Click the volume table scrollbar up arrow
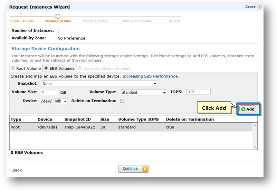 255,125
